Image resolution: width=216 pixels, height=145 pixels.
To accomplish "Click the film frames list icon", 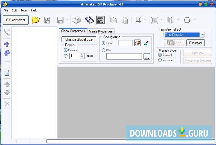I will [x=100, y=20].
